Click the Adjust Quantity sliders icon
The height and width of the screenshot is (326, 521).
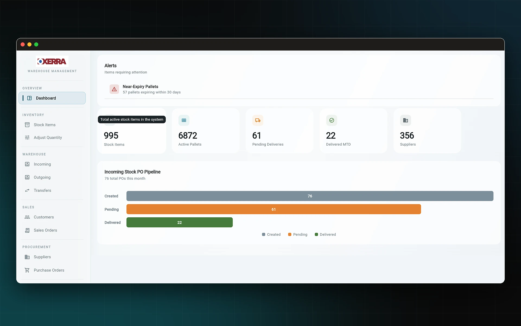coord(27,137)
